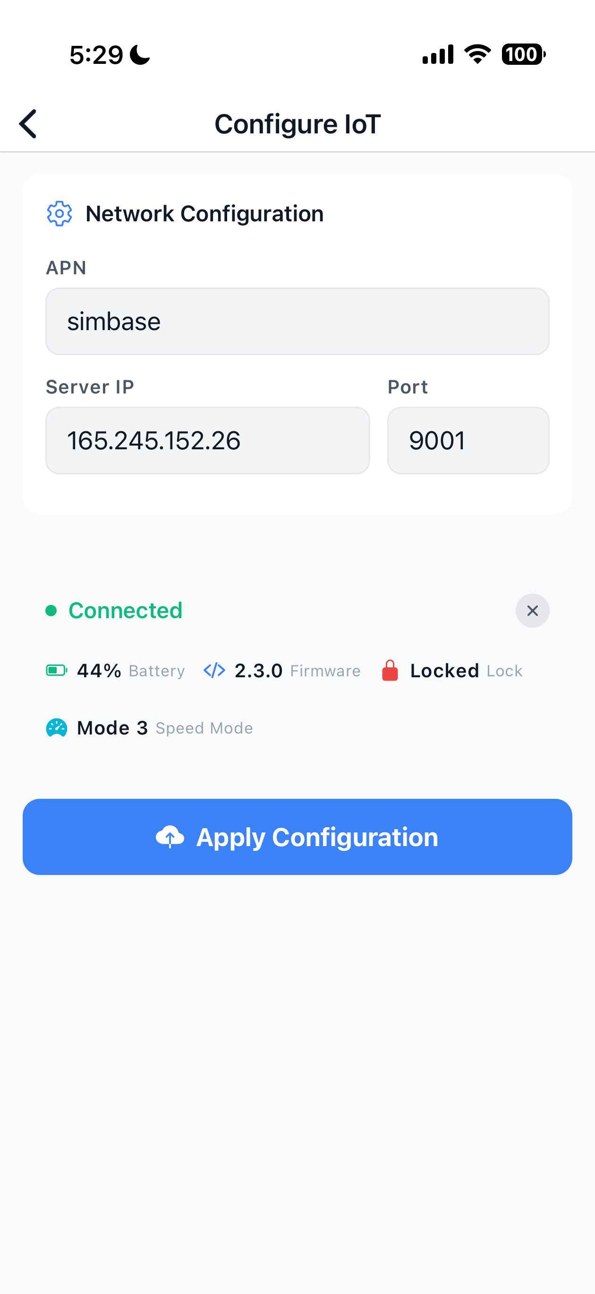Edit the APN field containing simbase
The height and width of the screenshot is (1294, 595).
tap(297, 322)
